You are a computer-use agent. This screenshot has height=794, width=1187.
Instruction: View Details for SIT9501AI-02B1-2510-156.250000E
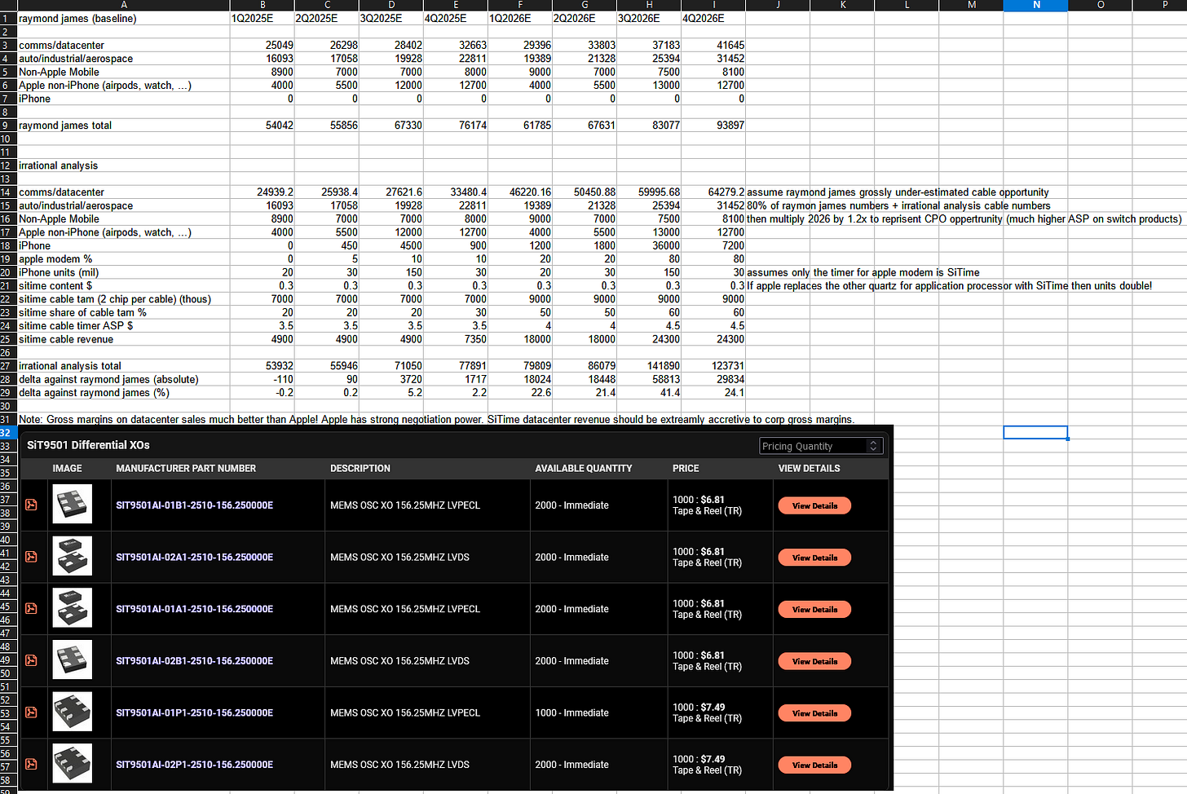click(814, 661)
